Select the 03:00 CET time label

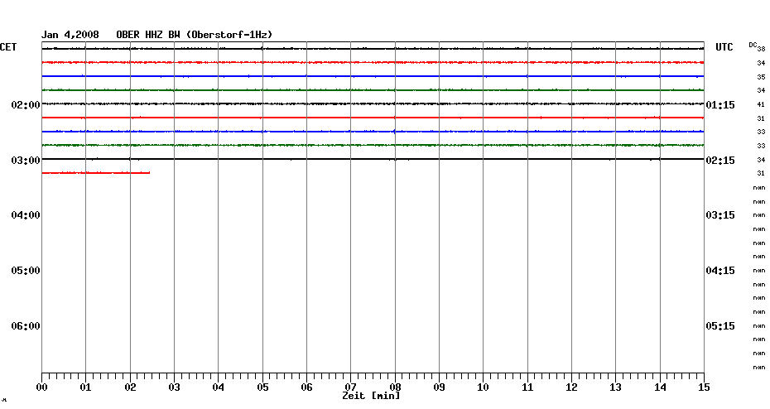click(26, 161)
